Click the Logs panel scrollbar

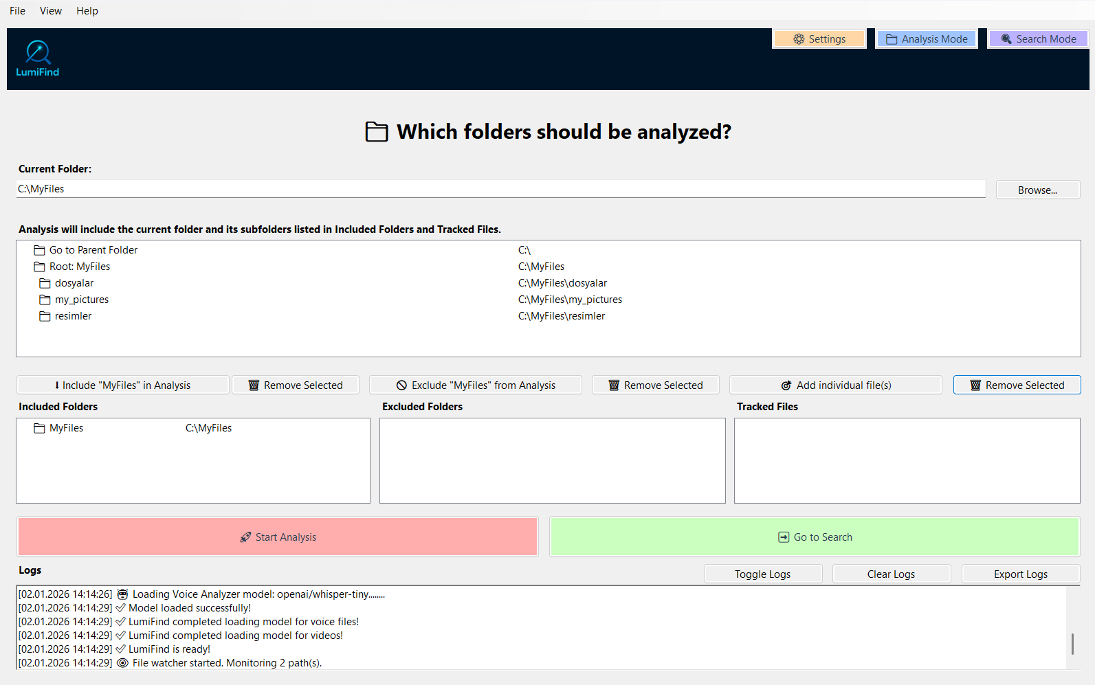[1072, 644]
